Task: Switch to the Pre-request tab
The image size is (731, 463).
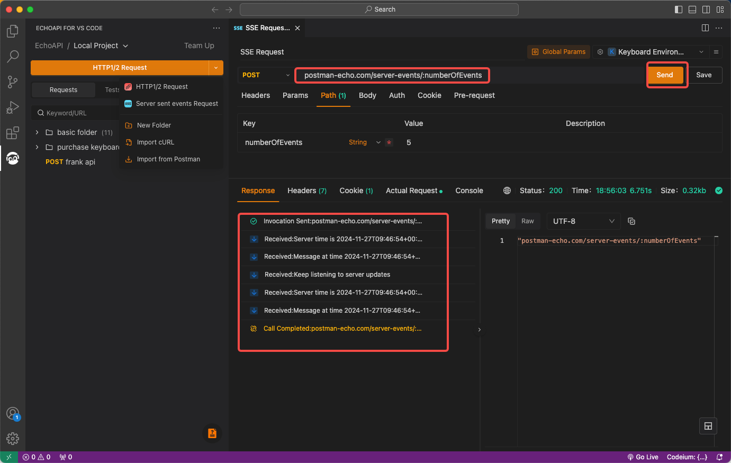Action: click(474, 95)
